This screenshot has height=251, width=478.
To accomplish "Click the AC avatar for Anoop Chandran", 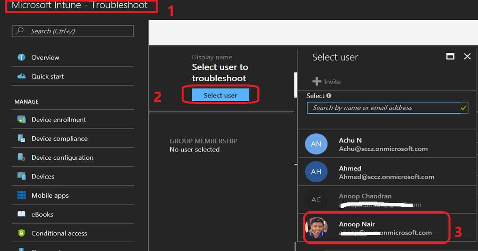I will click(316, 200).
